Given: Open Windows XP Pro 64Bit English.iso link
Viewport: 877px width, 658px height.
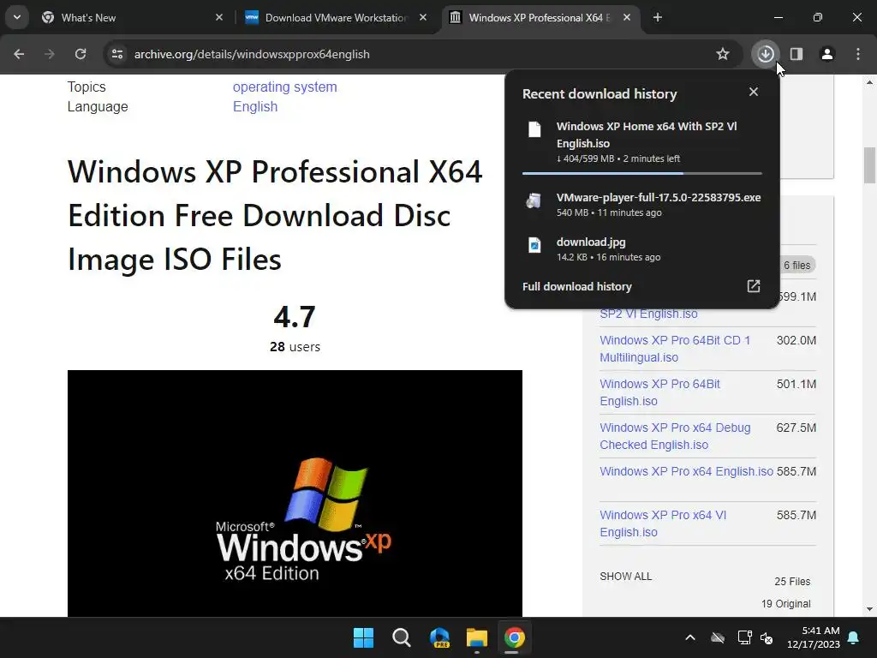Looking at the screenshot, I should click(660, 392).
